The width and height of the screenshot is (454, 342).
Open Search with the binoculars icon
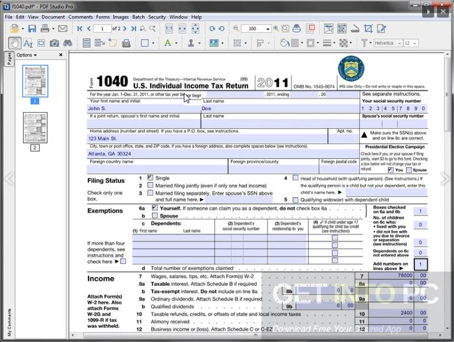(68, 43)
